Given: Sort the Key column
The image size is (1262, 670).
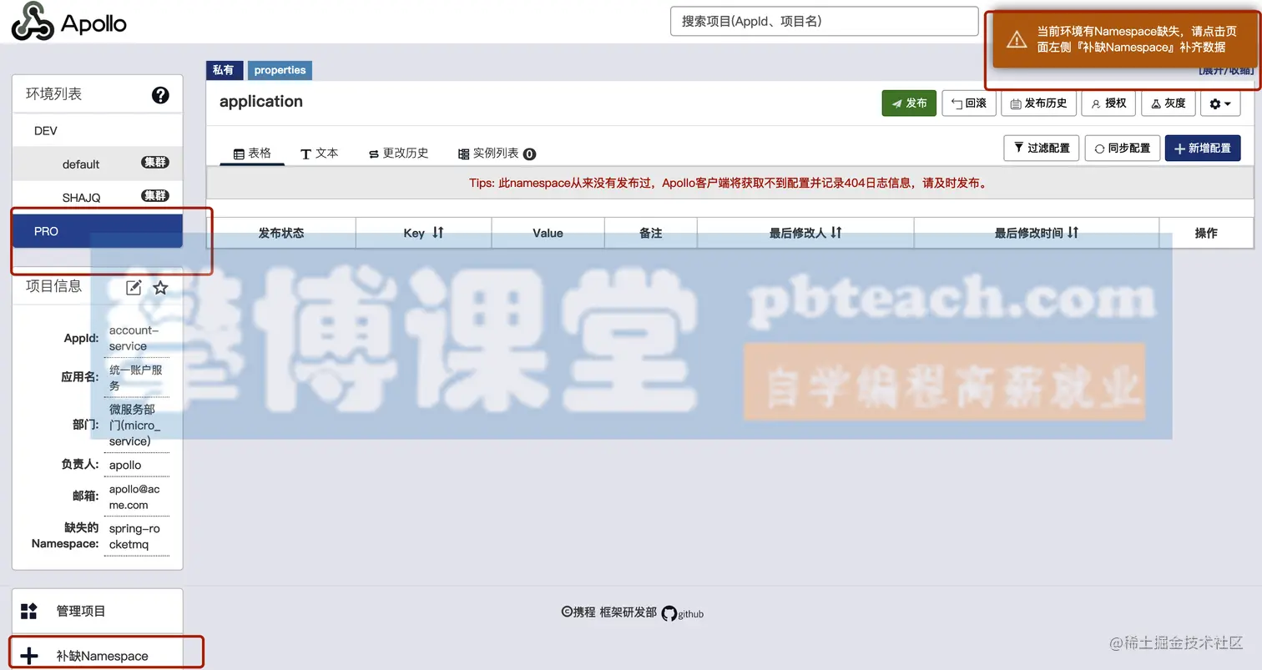Looking at the screenshot, I should pos(437,233).
